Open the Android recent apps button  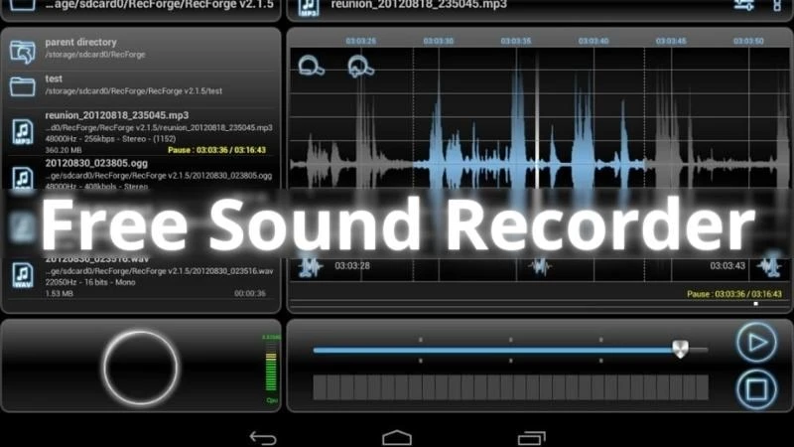click(x=531, y=436)
